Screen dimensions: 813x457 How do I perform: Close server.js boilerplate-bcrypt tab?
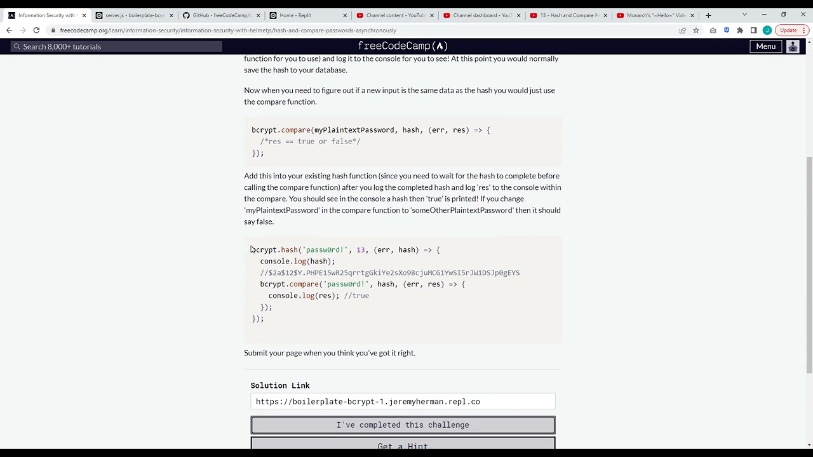(171, 15)
